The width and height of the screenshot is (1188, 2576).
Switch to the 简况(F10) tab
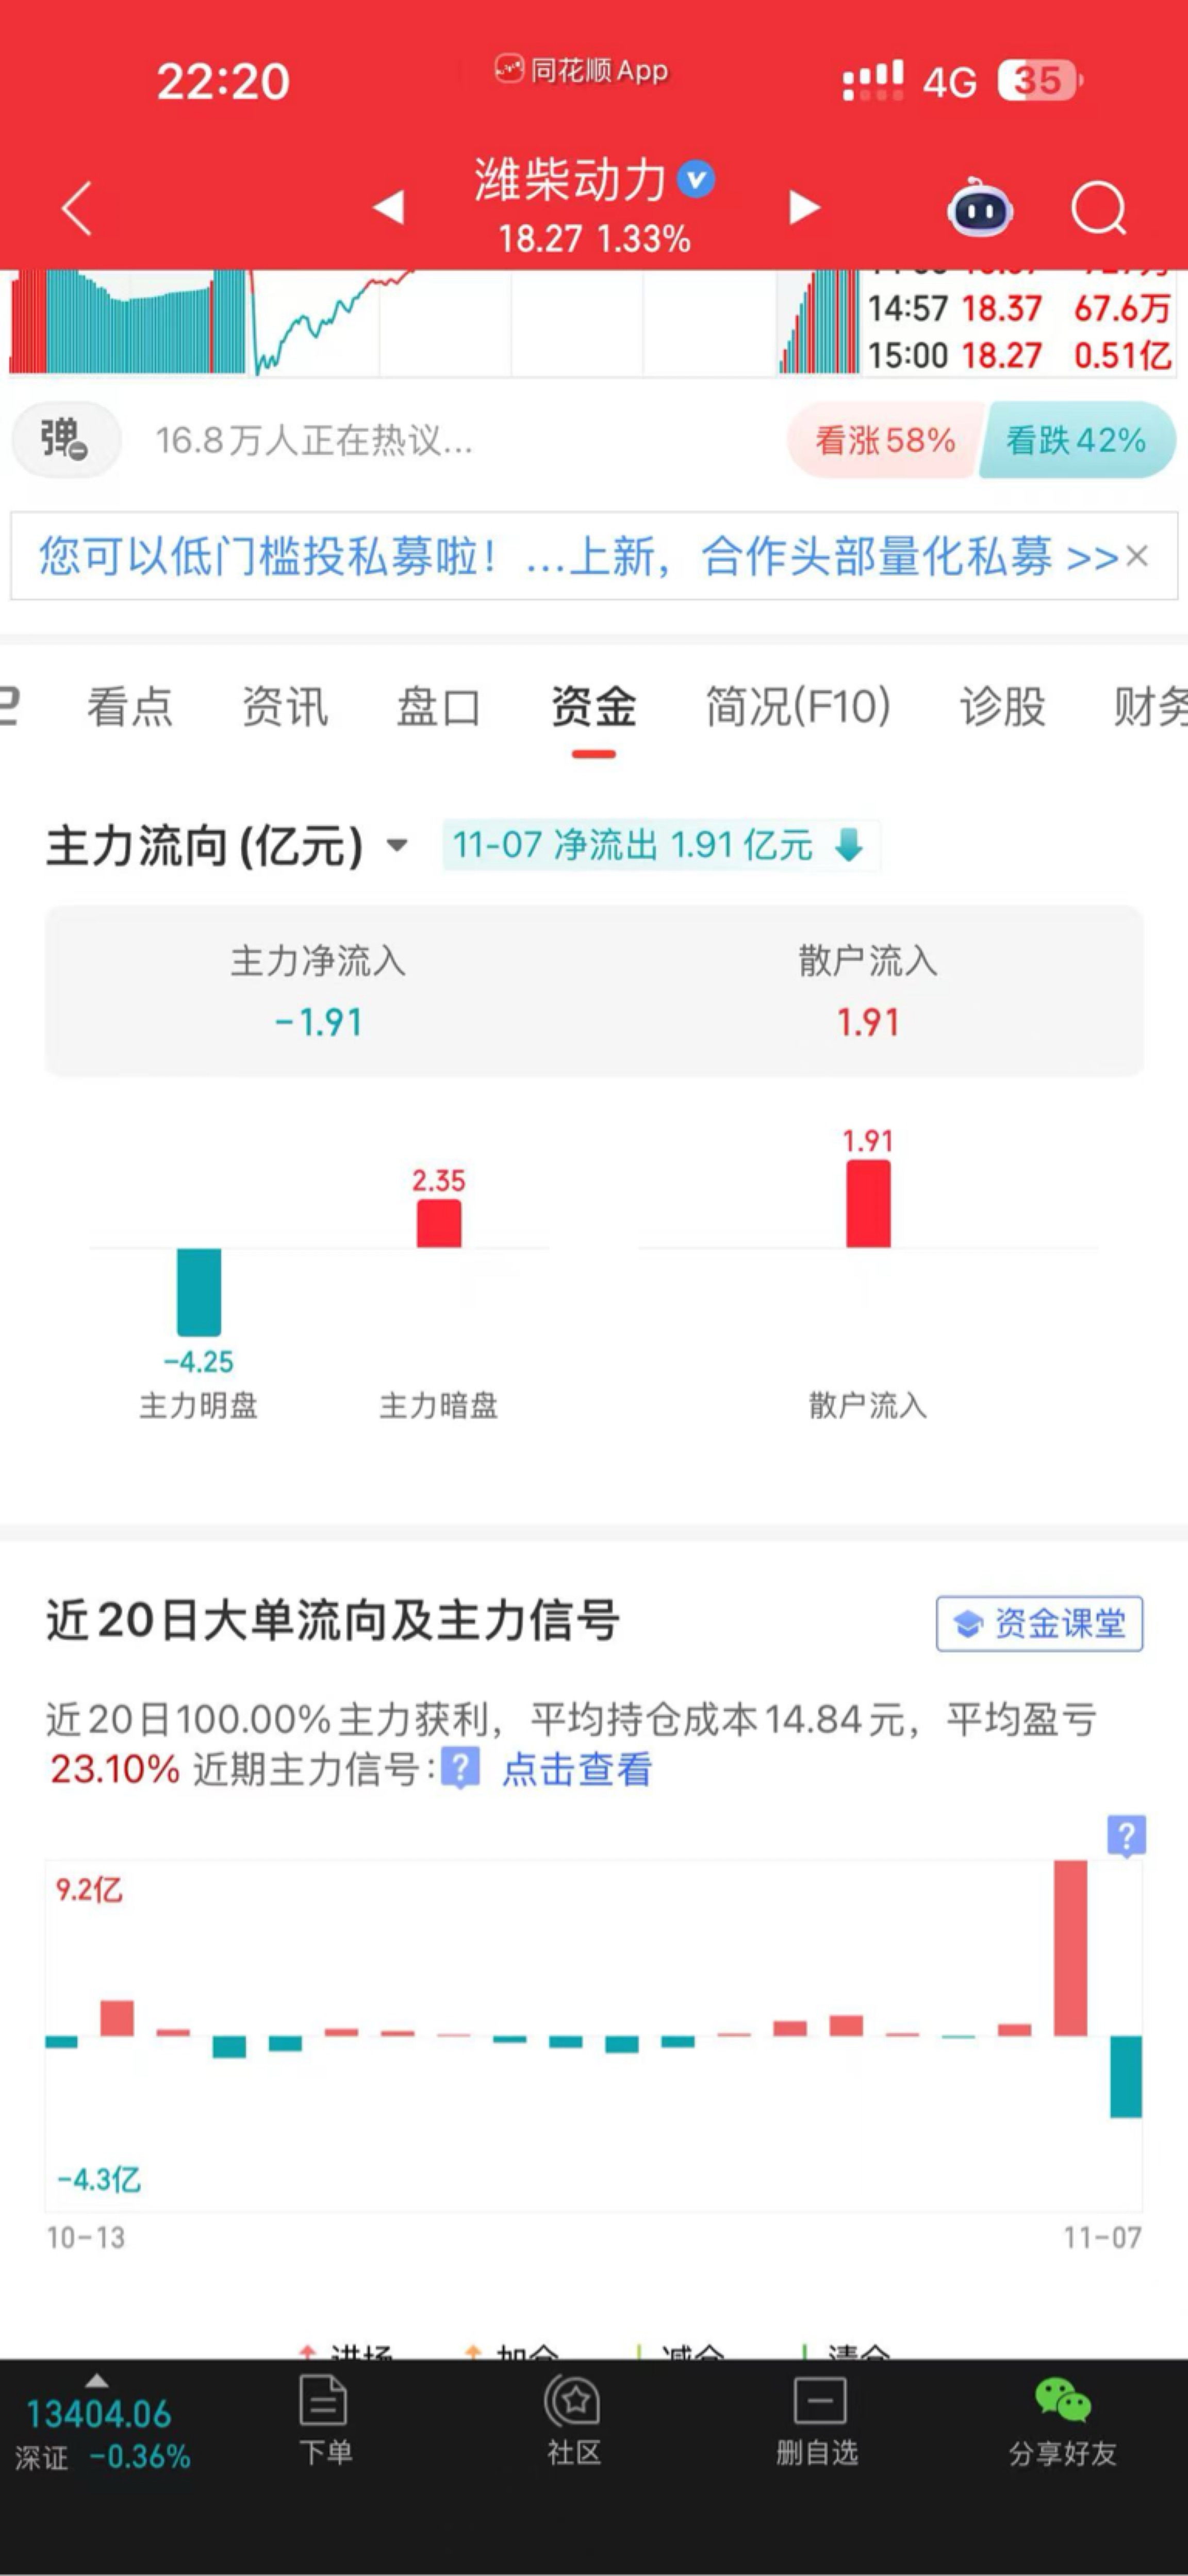tap(798, 707)
